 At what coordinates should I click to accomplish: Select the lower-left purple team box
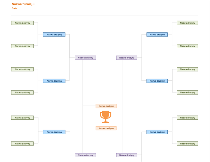click(x=85, y=155)
